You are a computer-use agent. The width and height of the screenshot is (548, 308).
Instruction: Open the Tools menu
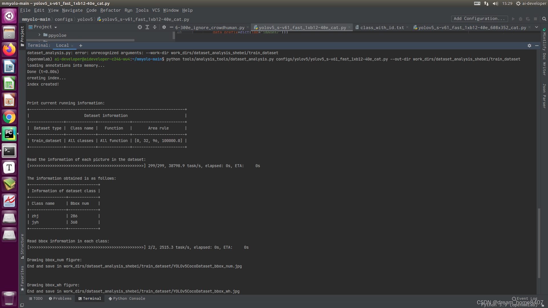coord(142,10)
